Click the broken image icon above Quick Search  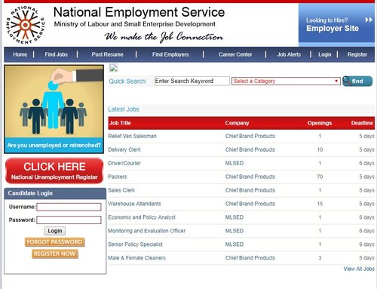click(x=113, y=68)
